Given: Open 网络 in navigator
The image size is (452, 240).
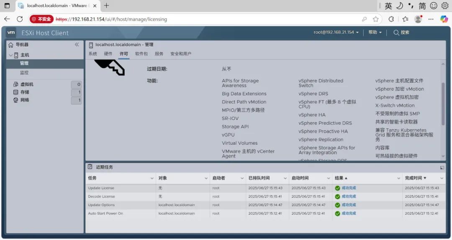Looking at the screenshot, I should [x=25, y=100].
